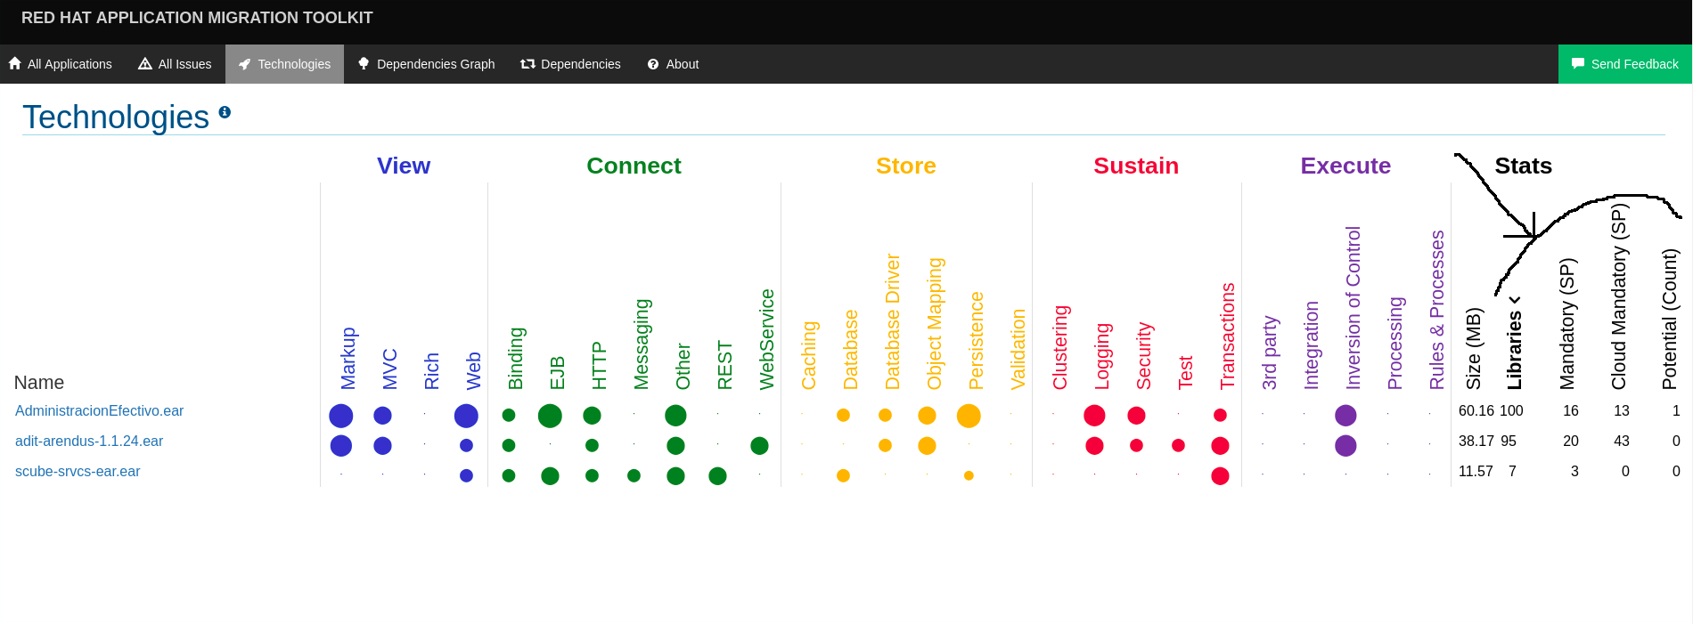The width and height of the screenshot is (1693, 624).
Task: Click the retweet arrows Dependencies icon
Action: pos(528,64)
